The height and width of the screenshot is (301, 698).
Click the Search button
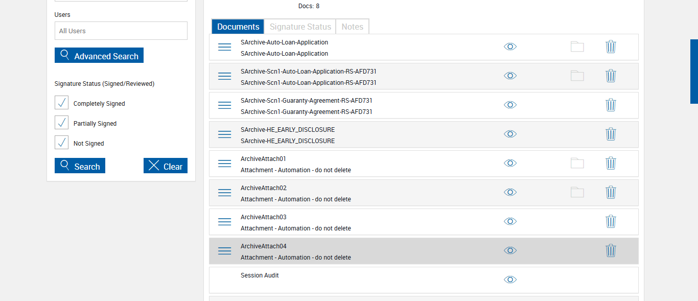80,166
